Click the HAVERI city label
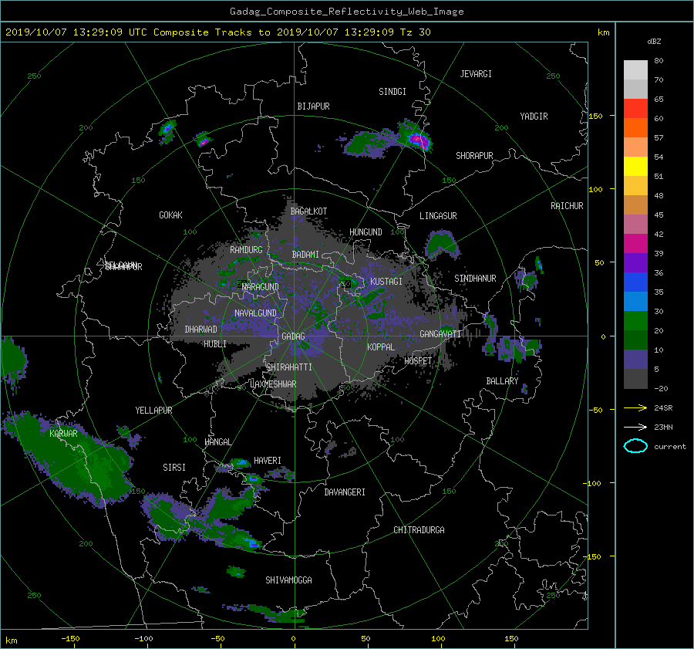This screenshot has height=649, width=694. [268, 461]
